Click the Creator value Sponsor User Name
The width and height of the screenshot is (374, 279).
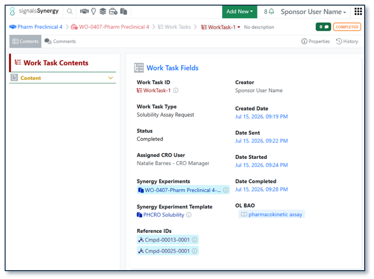click(x=259, y=90)
